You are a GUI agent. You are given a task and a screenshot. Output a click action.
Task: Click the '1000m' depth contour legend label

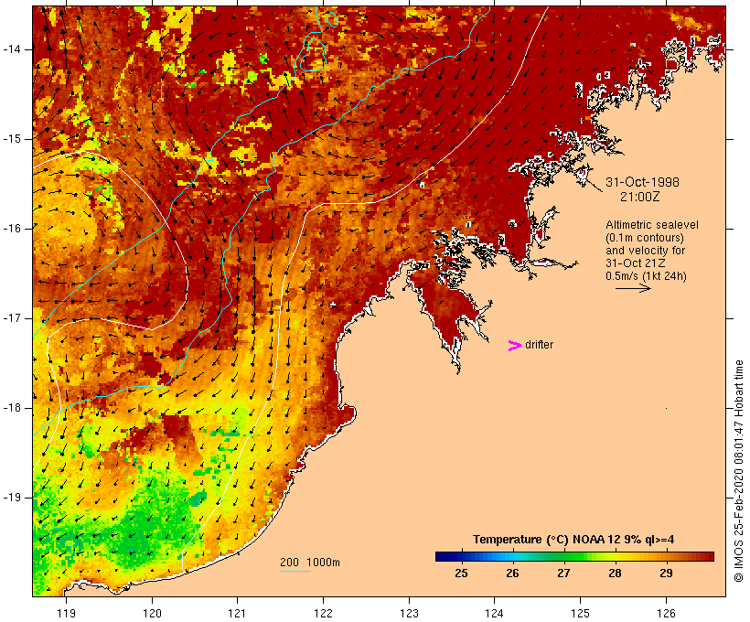(323, 563)
